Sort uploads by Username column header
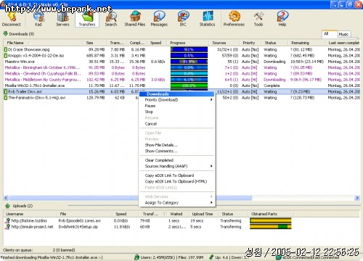Screen dimensions: 363x261 coord(30,214)
